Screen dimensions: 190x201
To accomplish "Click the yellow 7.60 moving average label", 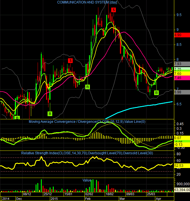I will pos(182,74).
